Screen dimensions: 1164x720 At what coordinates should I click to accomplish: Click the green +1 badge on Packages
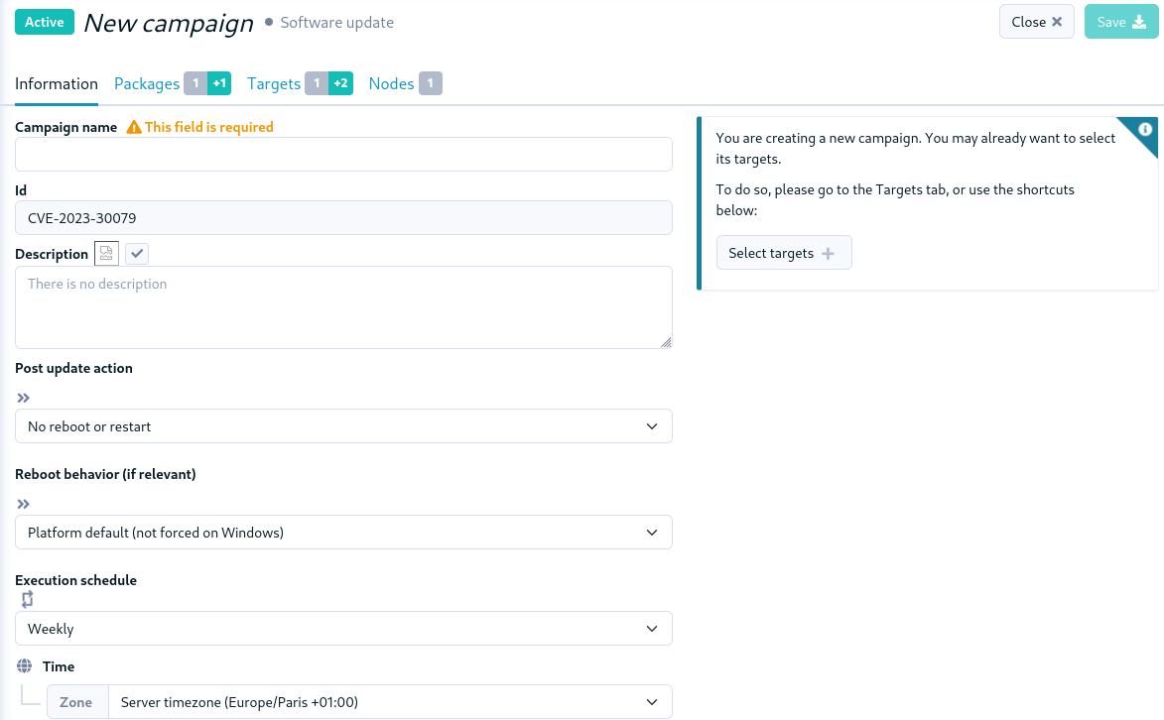click(219, 83)
